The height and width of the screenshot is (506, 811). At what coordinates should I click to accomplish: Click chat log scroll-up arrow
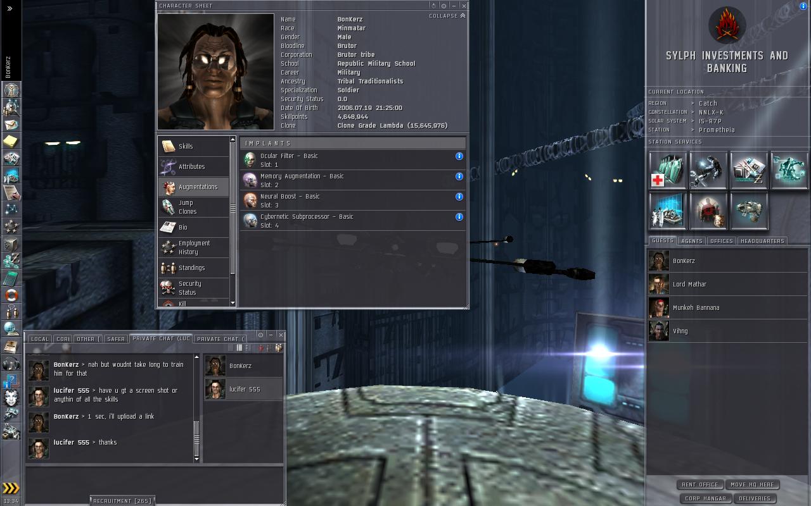pos(196,359)
